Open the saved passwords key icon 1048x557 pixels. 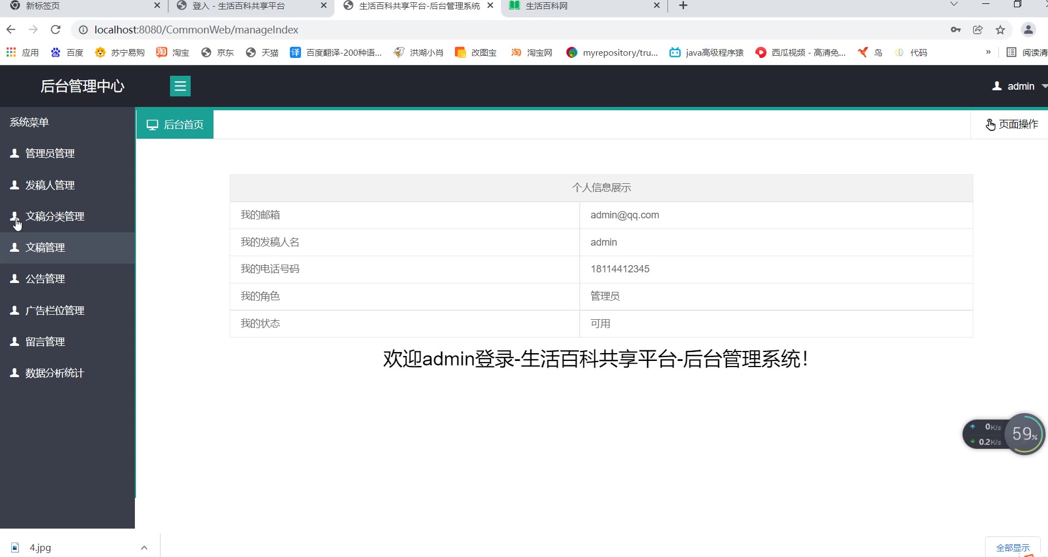955,30
